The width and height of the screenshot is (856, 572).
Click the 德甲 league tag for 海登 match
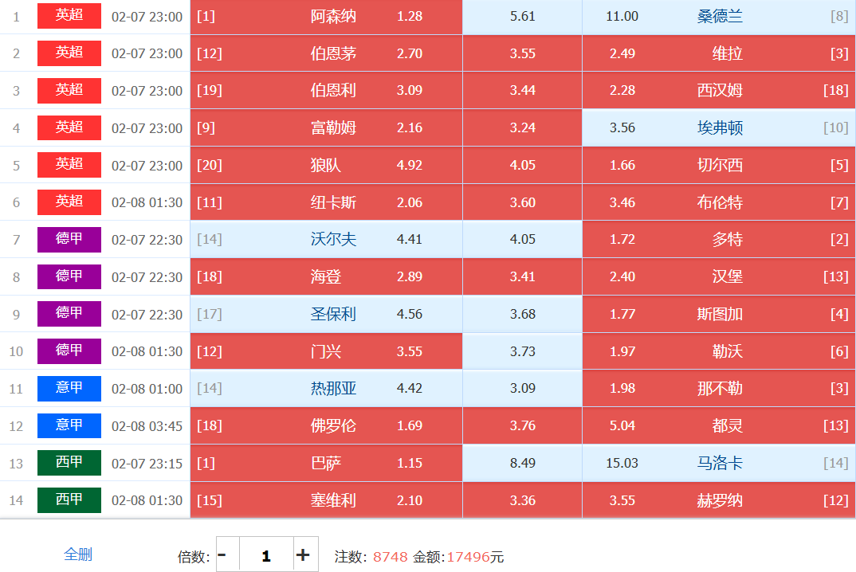click(69, 277)
